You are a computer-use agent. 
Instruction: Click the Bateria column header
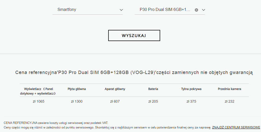[x=153, y=89]
